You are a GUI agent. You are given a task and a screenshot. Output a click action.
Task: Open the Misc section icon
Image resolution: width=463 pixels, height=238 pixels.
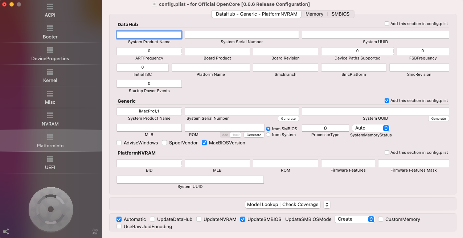(x=50, y=93)
